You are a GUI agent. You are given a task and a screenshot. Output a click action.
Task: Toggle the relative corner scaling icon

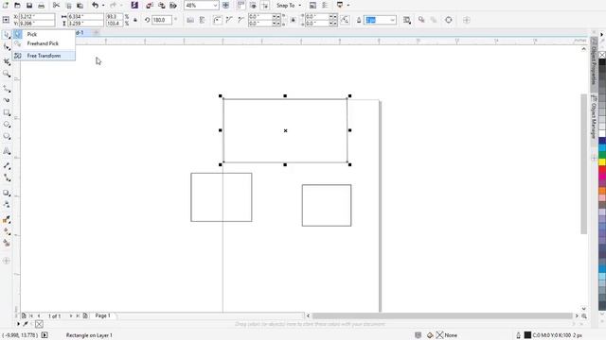tap(345, 20)
